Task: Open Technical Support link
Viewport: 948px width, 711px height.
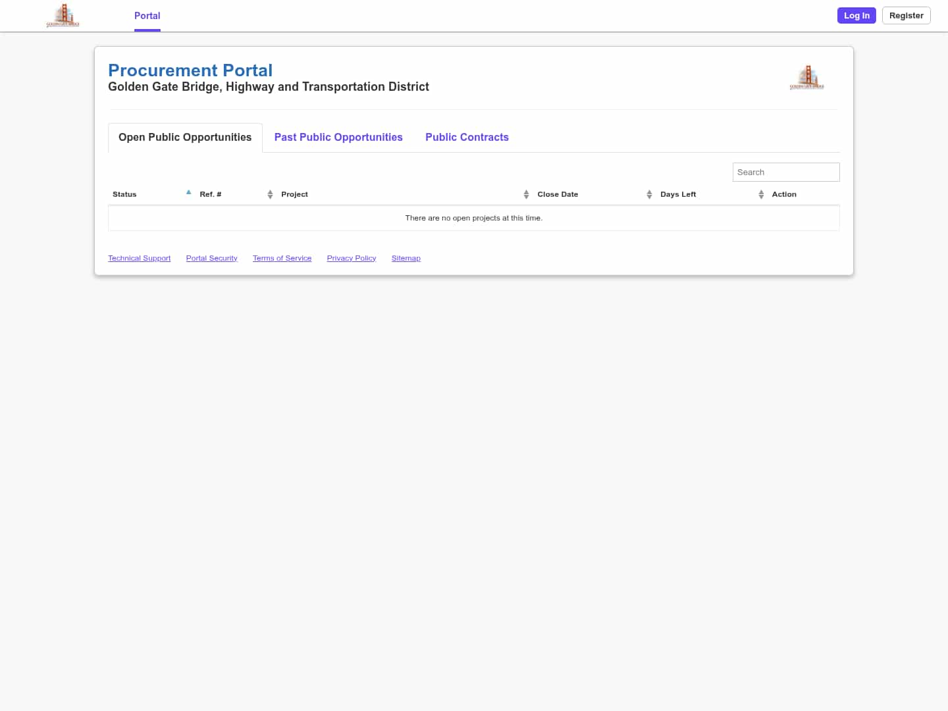Action: click(140, 258)
